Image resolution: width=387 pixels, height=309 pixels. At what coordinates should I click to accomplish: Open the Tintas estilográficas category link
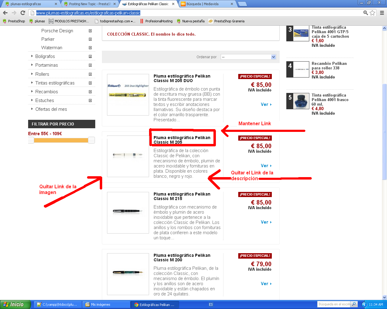(x=55, y=83)
